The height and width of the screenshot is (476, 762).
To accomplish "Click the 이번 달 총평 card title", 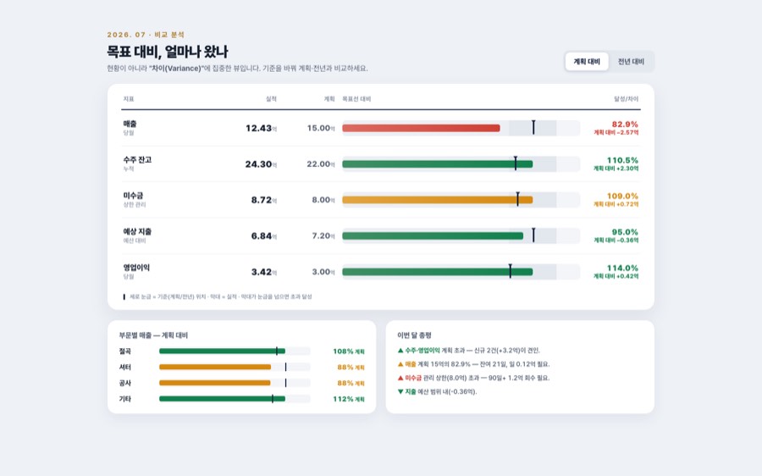I will click(x=415, y=335).
